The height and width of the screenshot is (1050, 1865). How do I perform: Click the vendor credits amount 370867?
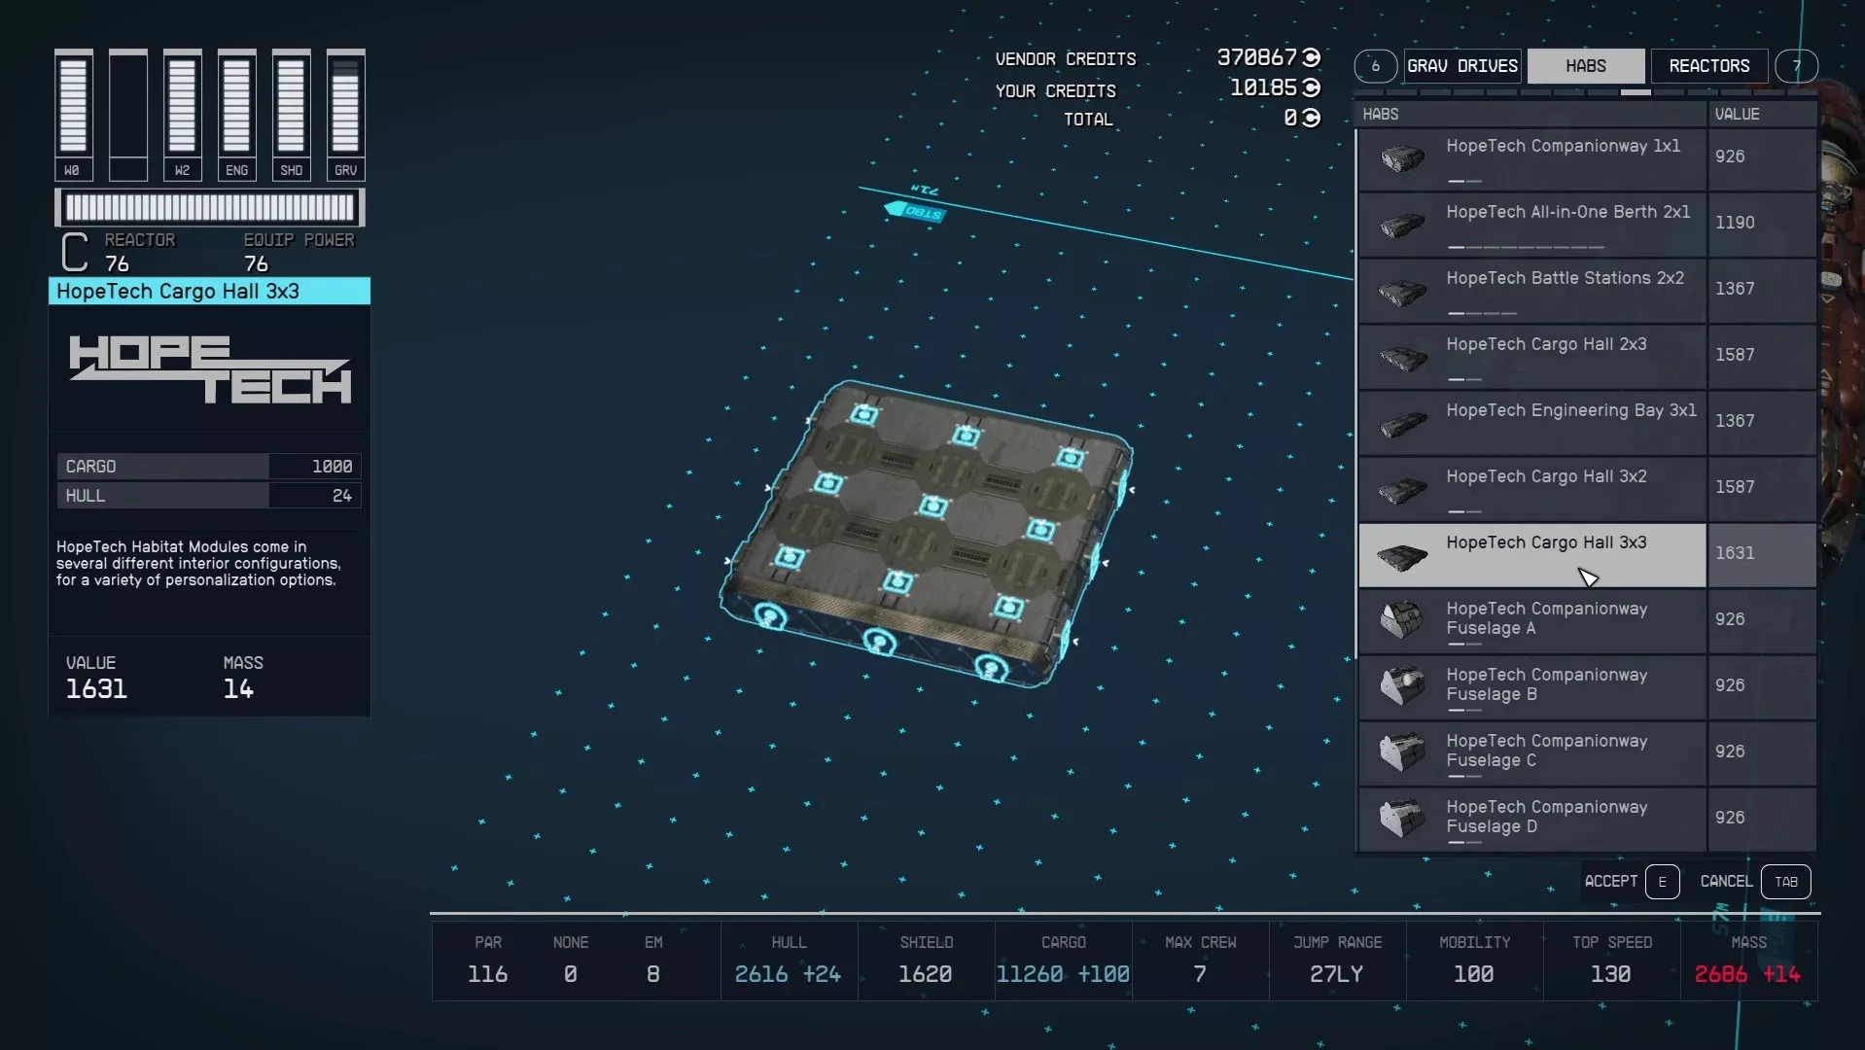tap(1257, 57)
